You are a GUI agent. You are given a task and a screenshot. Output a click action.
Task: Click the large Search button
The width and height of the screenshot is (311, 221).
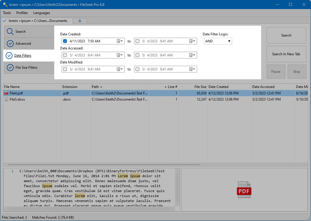point(286,35)
